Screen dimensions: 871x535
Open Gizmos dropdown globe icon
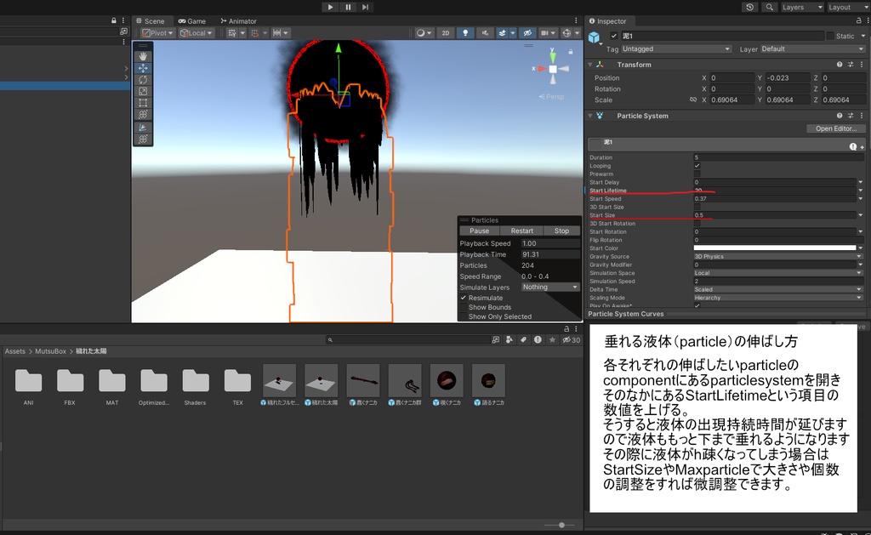[x=566, y=33]
